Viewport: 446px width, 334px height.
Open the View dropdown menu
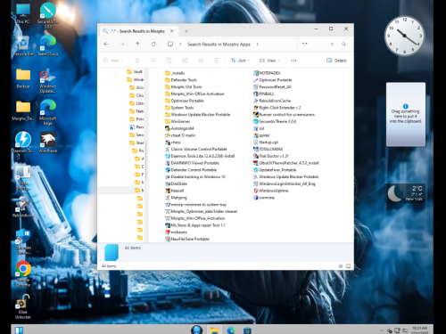tap(269, 61)
